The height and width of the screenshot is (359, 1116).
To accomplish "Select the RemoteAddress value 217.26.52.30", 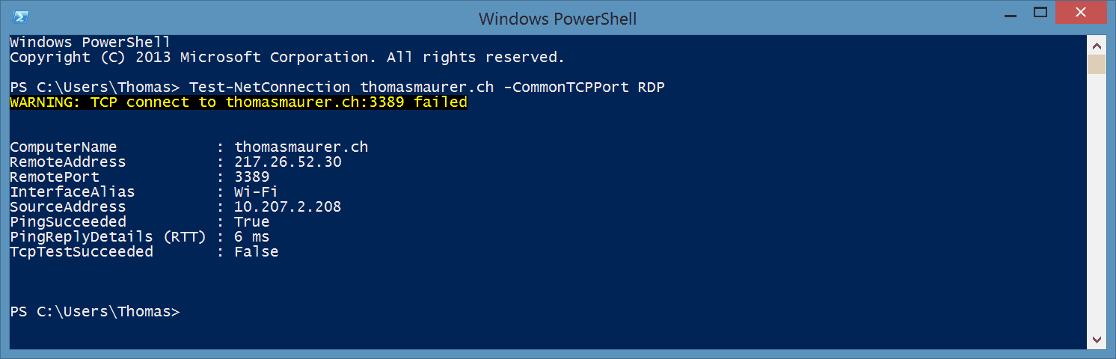I will tap(288, 162).
